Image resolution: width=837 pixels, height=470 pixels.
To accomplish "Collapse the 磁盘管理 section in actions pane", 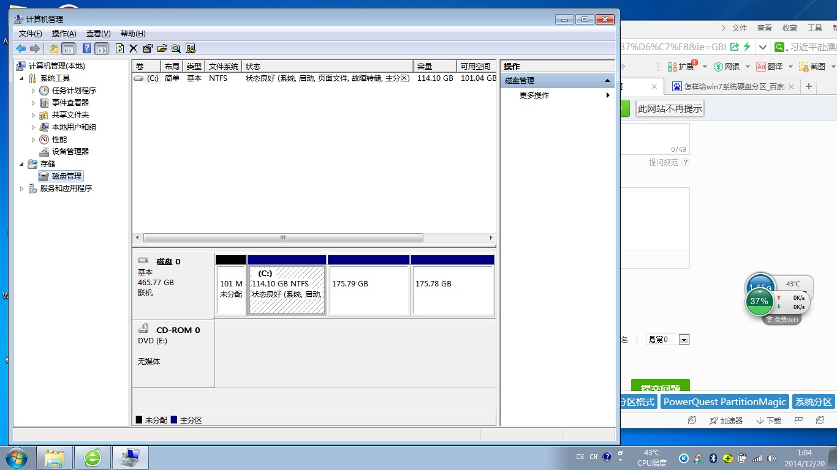I will [x=607, y=81].
